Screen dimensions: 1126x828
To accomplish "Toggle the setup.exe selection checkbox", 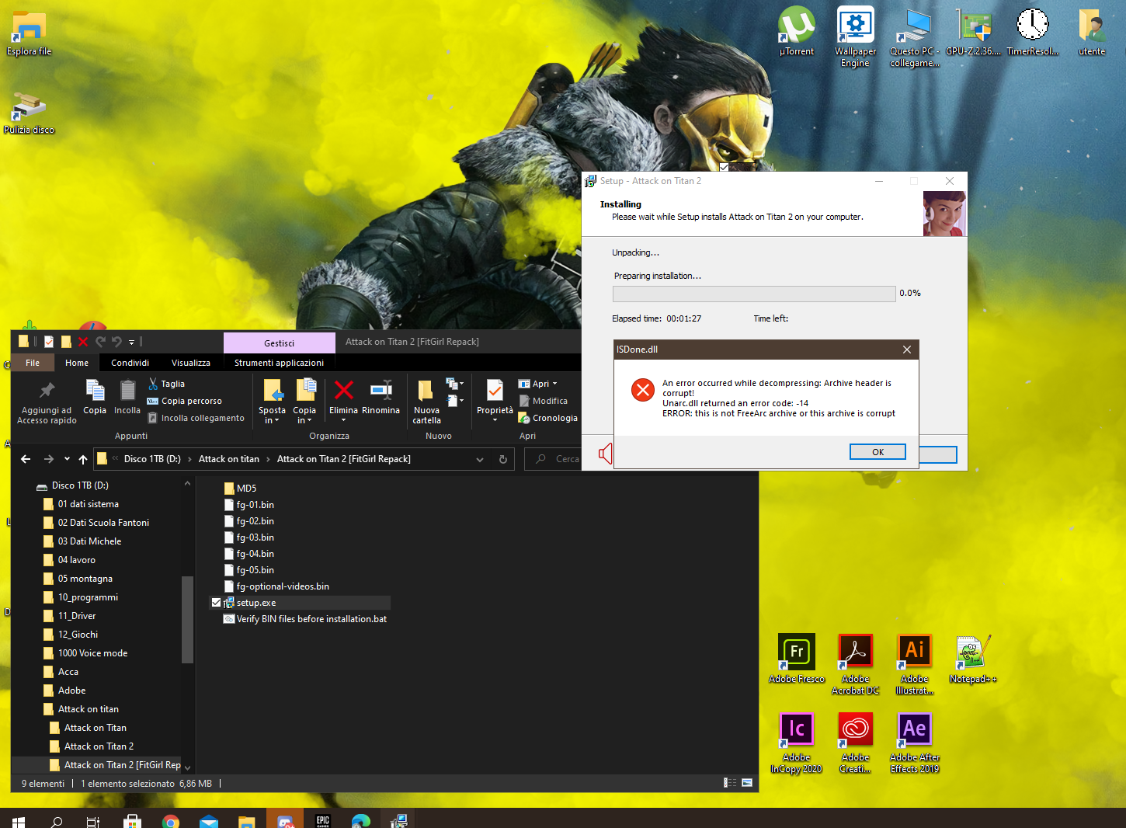I will (216, 603).
